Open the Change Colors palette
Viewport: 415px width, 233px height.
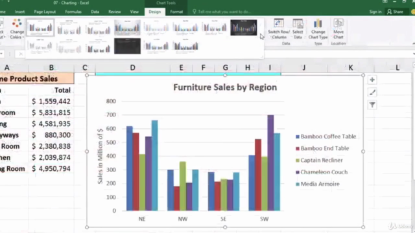[x=17, y=29]
